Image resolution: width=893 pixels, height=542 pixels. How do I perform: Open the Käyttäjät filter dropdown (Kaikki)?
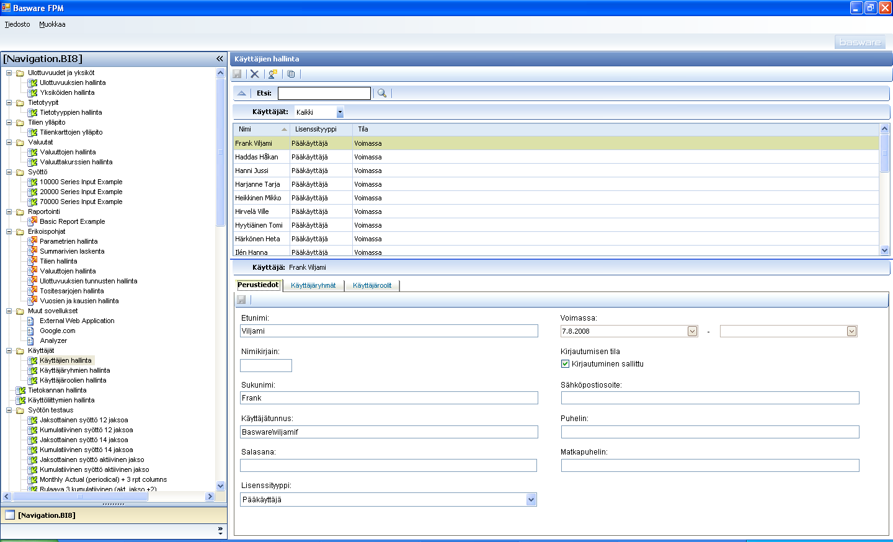340,112
